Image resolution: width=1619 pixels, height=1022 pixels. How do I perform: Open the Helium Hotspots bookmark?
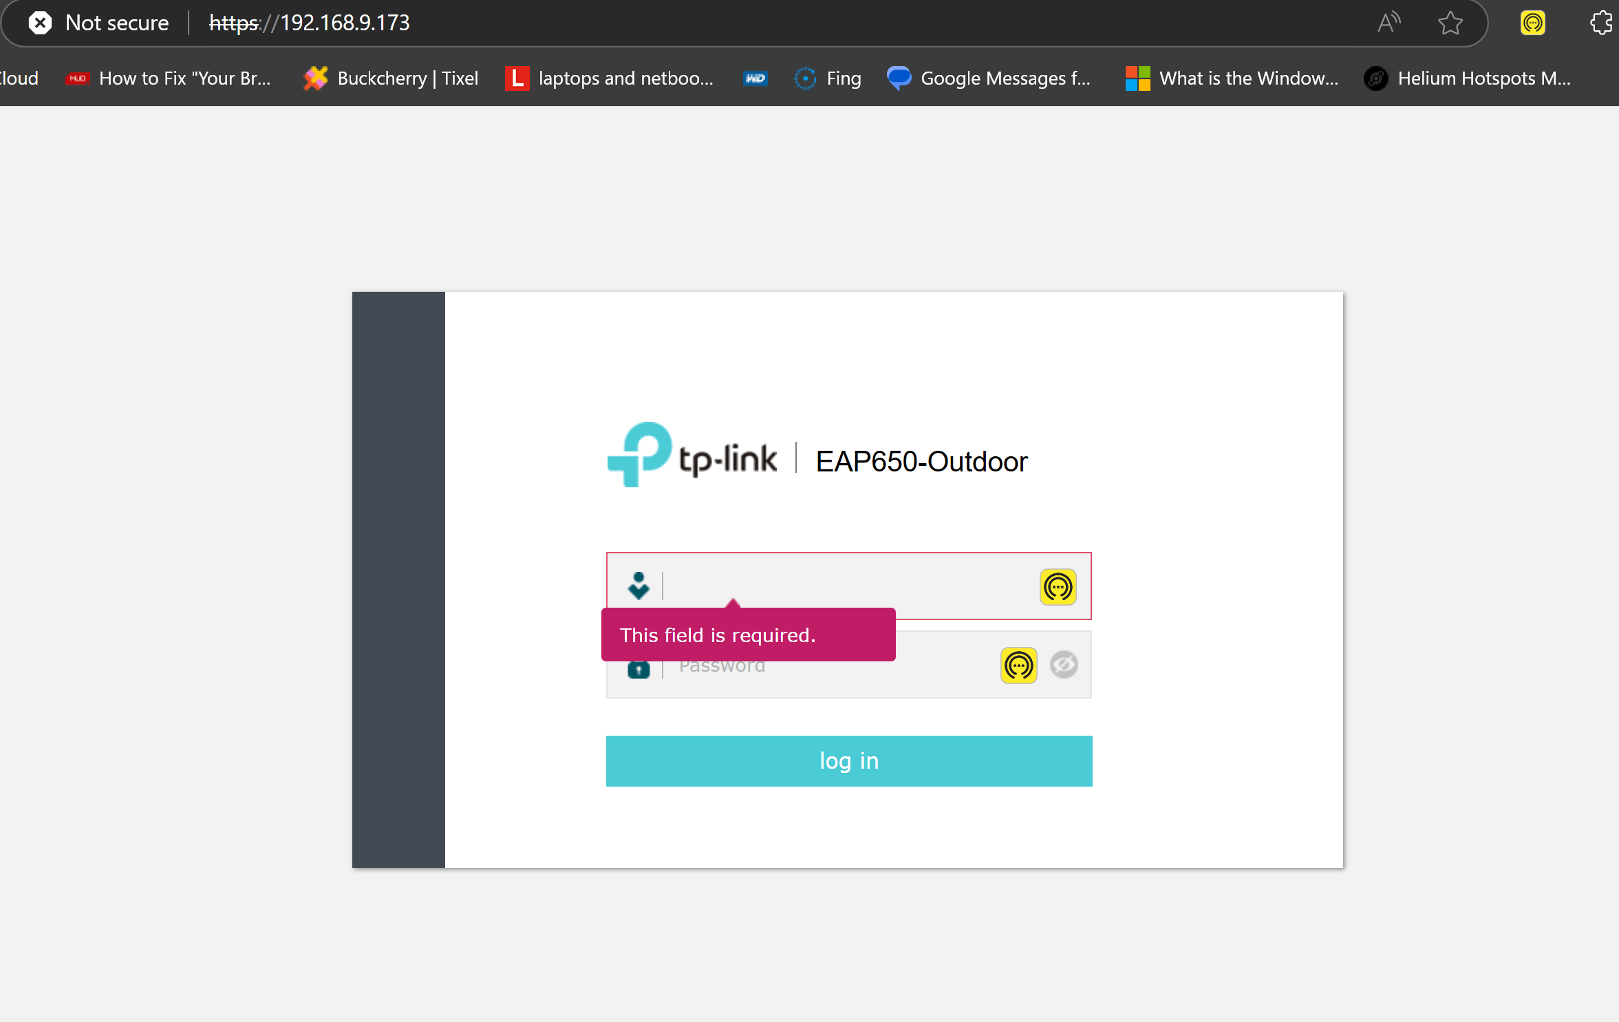[x=1467, y=78]
